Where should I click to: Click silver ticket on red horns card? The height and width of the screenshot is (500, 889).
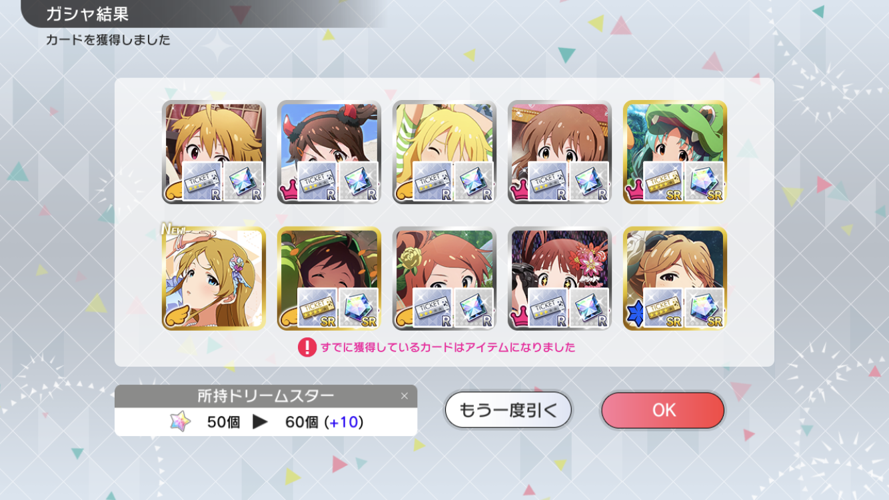click(317, 181)
